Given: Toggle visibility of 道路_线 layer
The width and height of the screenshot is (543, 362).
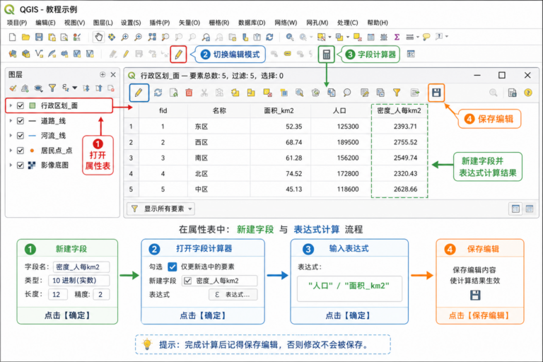Looking at the screenshot, I should [21, 121].
